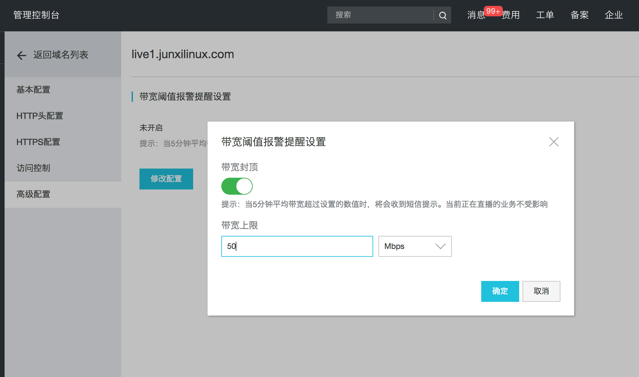This screenshot has height=377, width=639.
Task: Go to HTTPS配置 in sidebar
Action: point(38,142)
